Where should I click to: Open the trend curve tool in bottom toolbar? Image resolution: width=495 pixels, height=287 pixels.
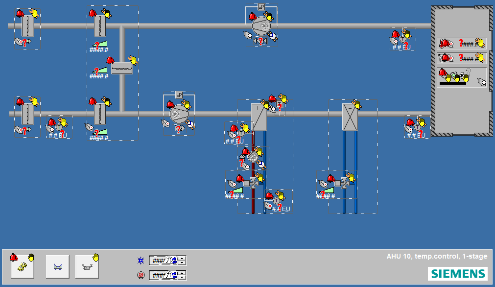click(57, 265)
